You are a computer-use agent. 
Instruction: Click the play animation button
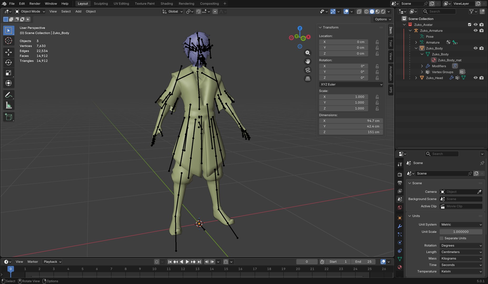tap(187, 262)
